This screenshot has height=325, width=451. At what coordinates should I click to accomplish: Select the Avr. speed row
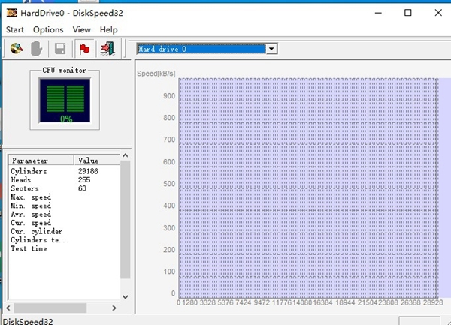point(65,214)
